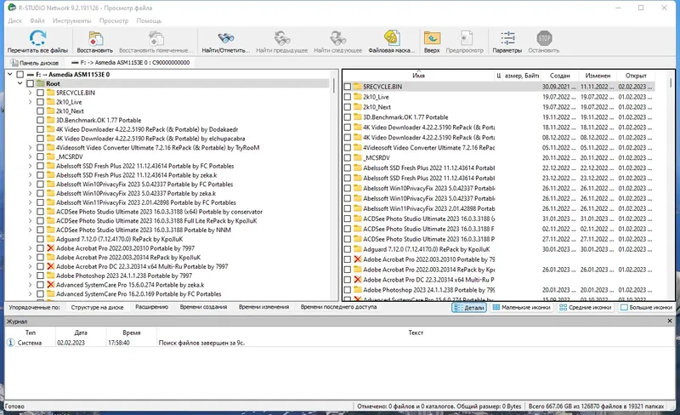This screenshot has width=680, height=415.
Task: Click the Предпросмотр preview icon
Action: [x=465, y=38]
